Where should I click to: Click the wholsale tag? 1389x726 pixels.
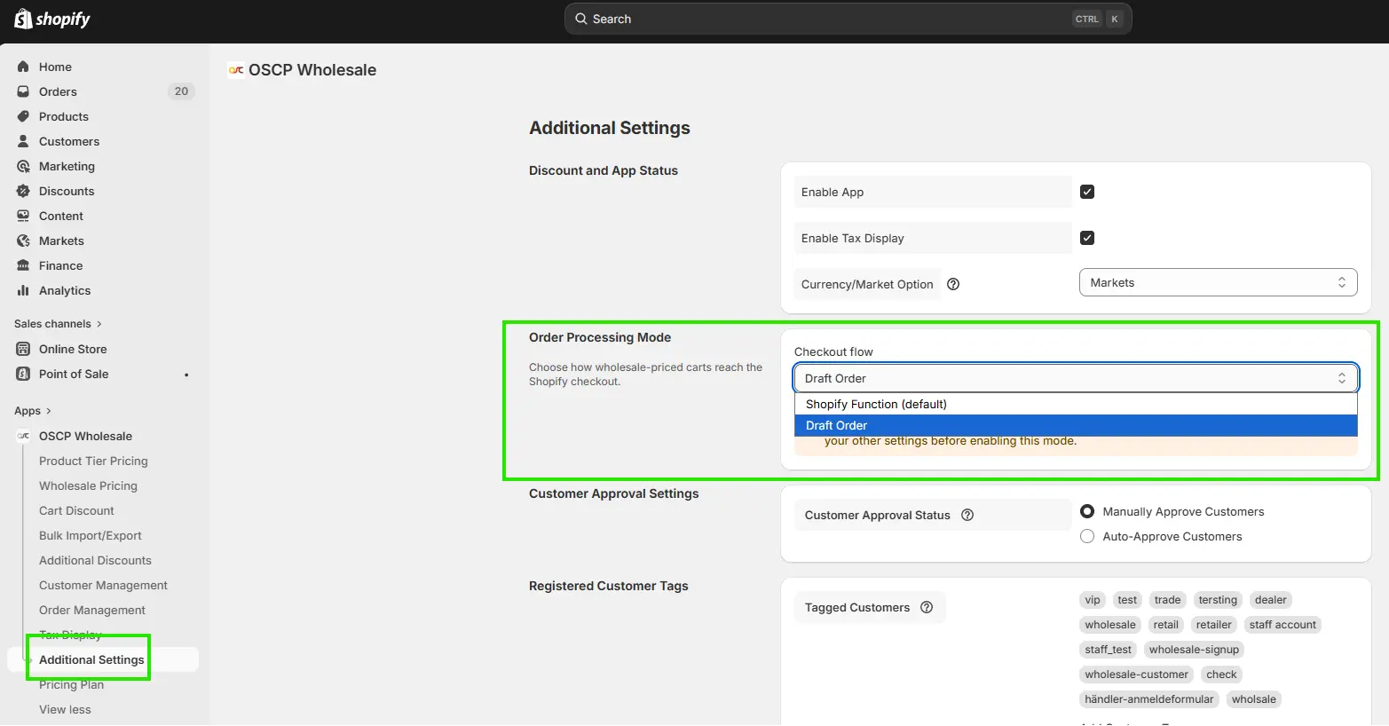click(x=1253, y=699)
